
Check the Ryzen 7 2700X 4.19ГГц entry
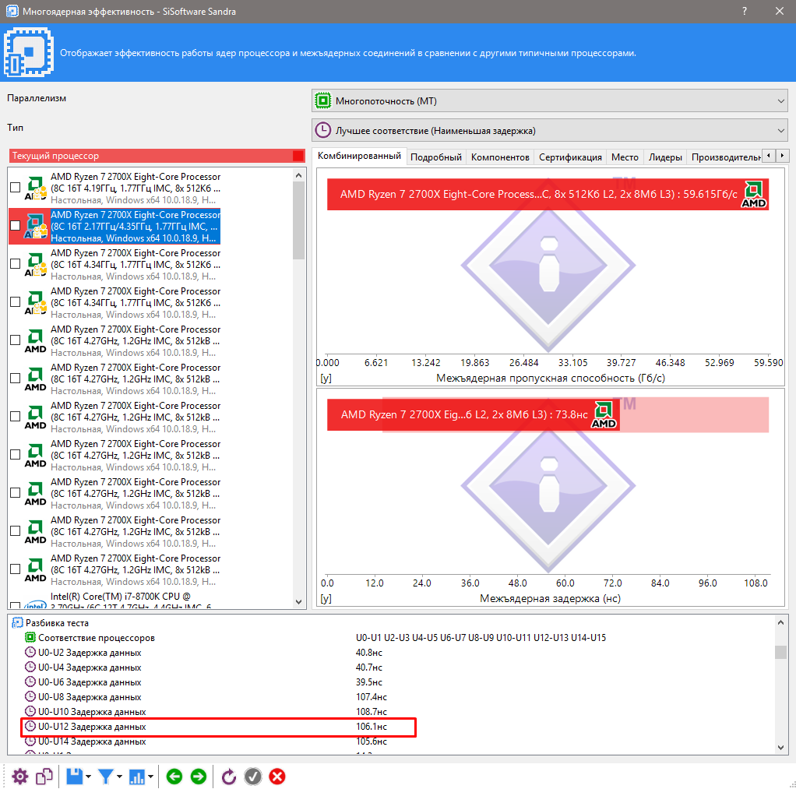click(x=16, y=188)
